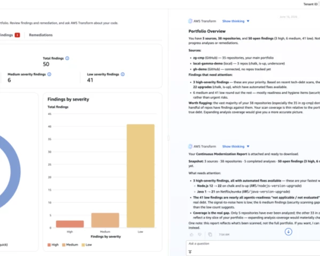Expand Show thinking above the Modernization Report message
Image resolution: width=320 pixels, height=256 pixels.
(236, 146)
